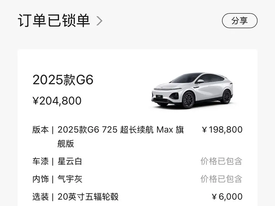
Task: Select the 2025款G6 model name
Action: point(63,80)
